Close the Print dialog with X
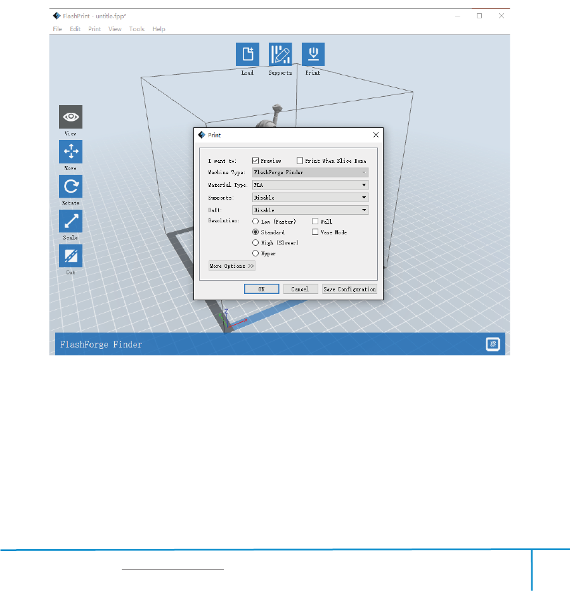Viewport: 570px width, 591px height. (376, 135)
